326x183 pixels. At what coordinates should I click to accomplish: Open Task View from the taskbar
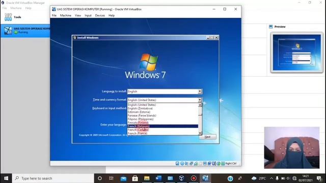point(111,178)
